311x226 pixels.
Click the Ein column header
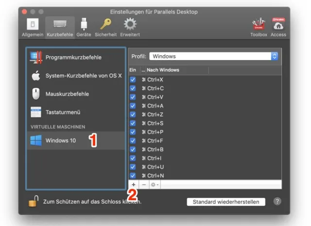[x=133, y=70]
